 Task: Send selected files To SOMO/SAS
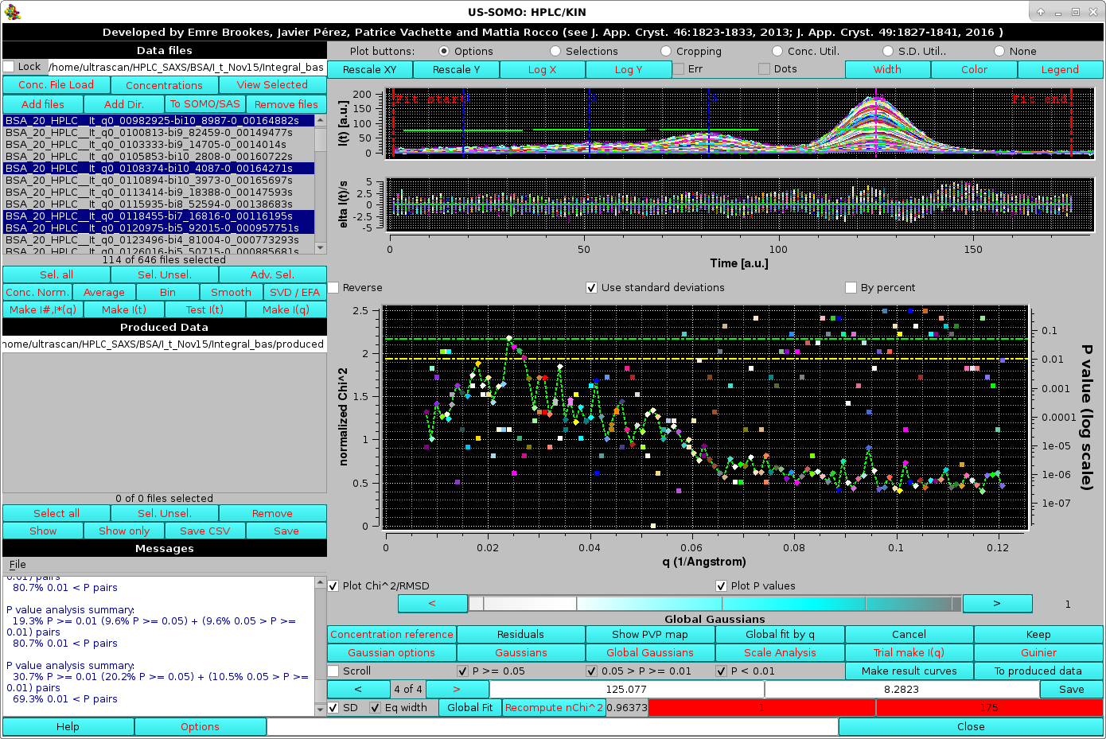[205, 103]
